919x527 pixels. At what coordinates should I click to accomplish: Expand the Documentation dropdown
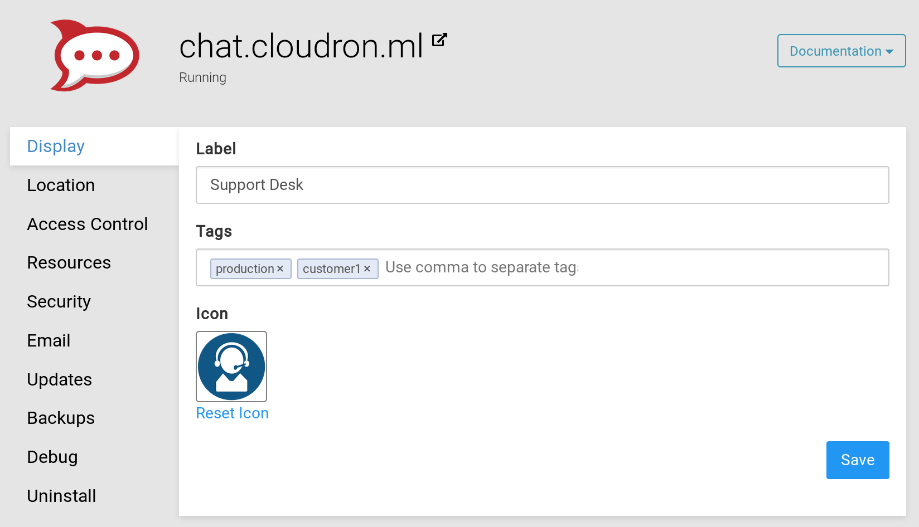pos(841,51)
